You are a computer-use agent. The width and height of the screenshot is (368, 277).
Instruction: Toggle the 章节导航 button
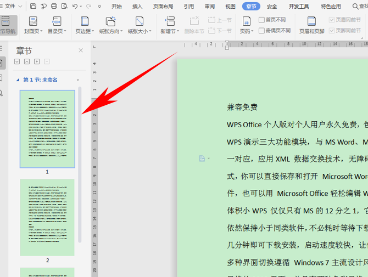pyautogui.click(x=8, y=25)
